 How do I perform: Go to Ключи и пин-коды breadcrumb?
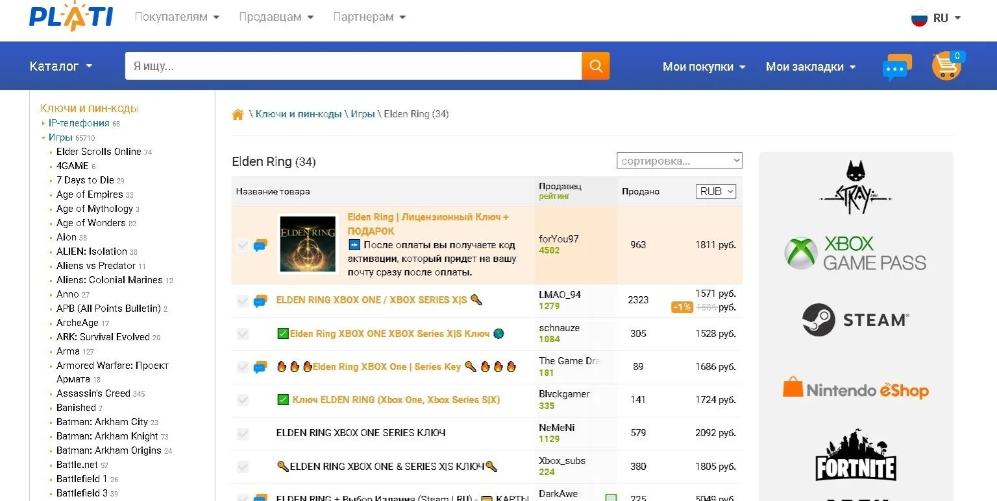(x=299, y=114)
